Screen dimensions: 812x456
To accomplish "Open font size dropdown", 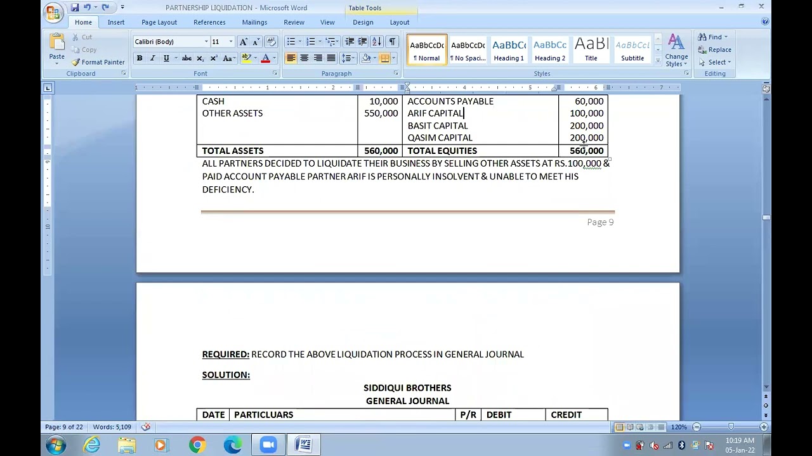I will [231, 42].
